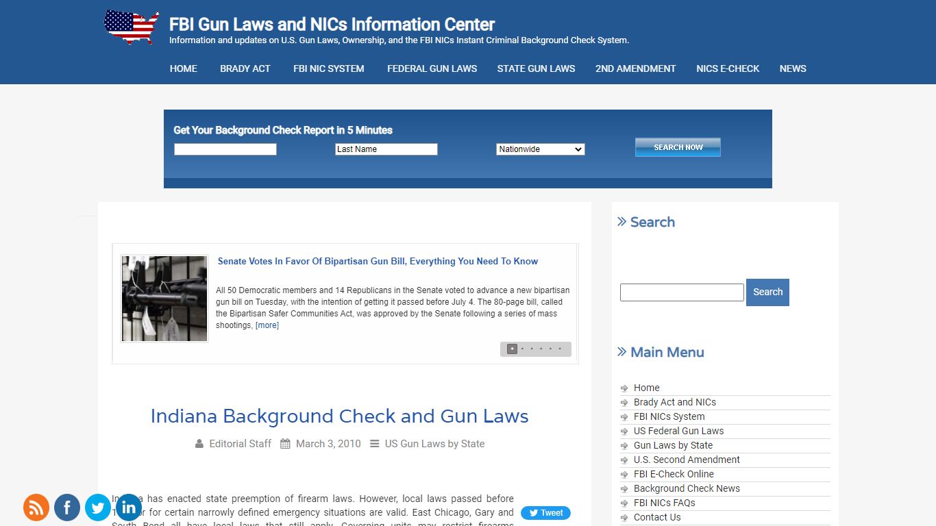Select the second slide dot in news slider

click(522, 349)
